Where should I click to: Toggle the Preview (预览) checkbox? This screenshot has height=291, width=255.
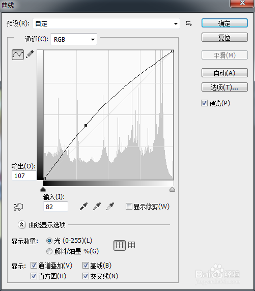204,103
